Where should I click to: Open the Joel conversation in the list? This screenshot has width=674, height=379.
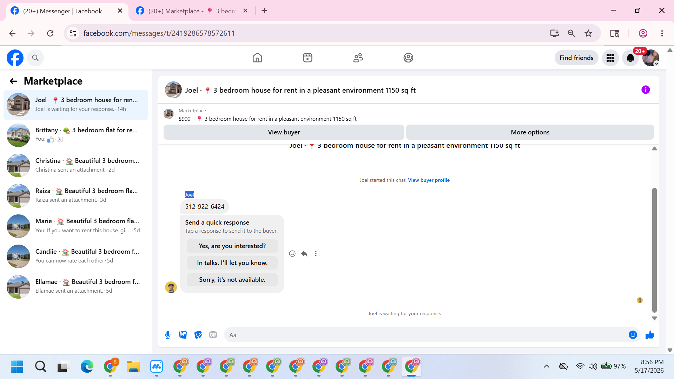[76, 105]
